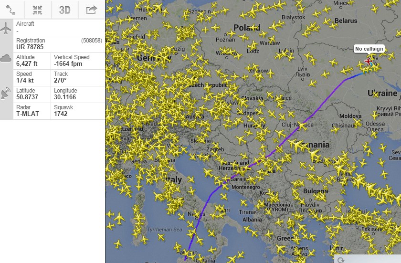Screen dimensions: 401x263
Task: Click the Latitude 50.8737 value
Action: click(x=29, y=97)
